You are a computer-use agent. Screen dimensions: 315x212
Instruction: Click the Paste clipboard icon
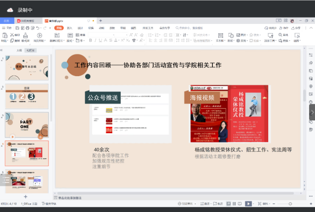[x=5, y=36]
